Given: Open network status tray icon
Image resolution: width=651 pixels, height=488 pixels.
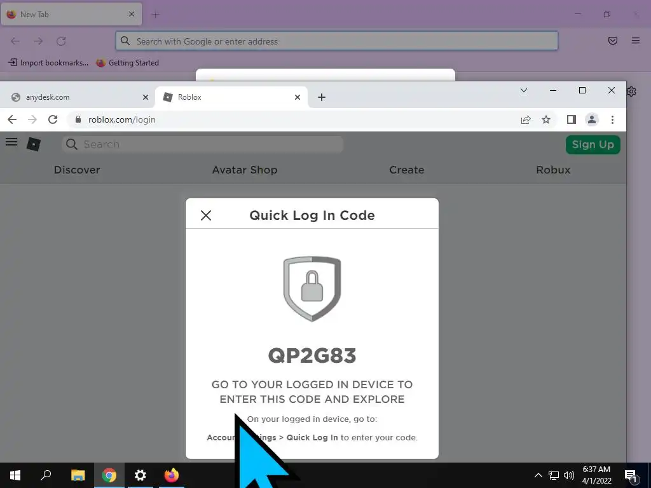Looking at the screenshot, I should point(554,475).
